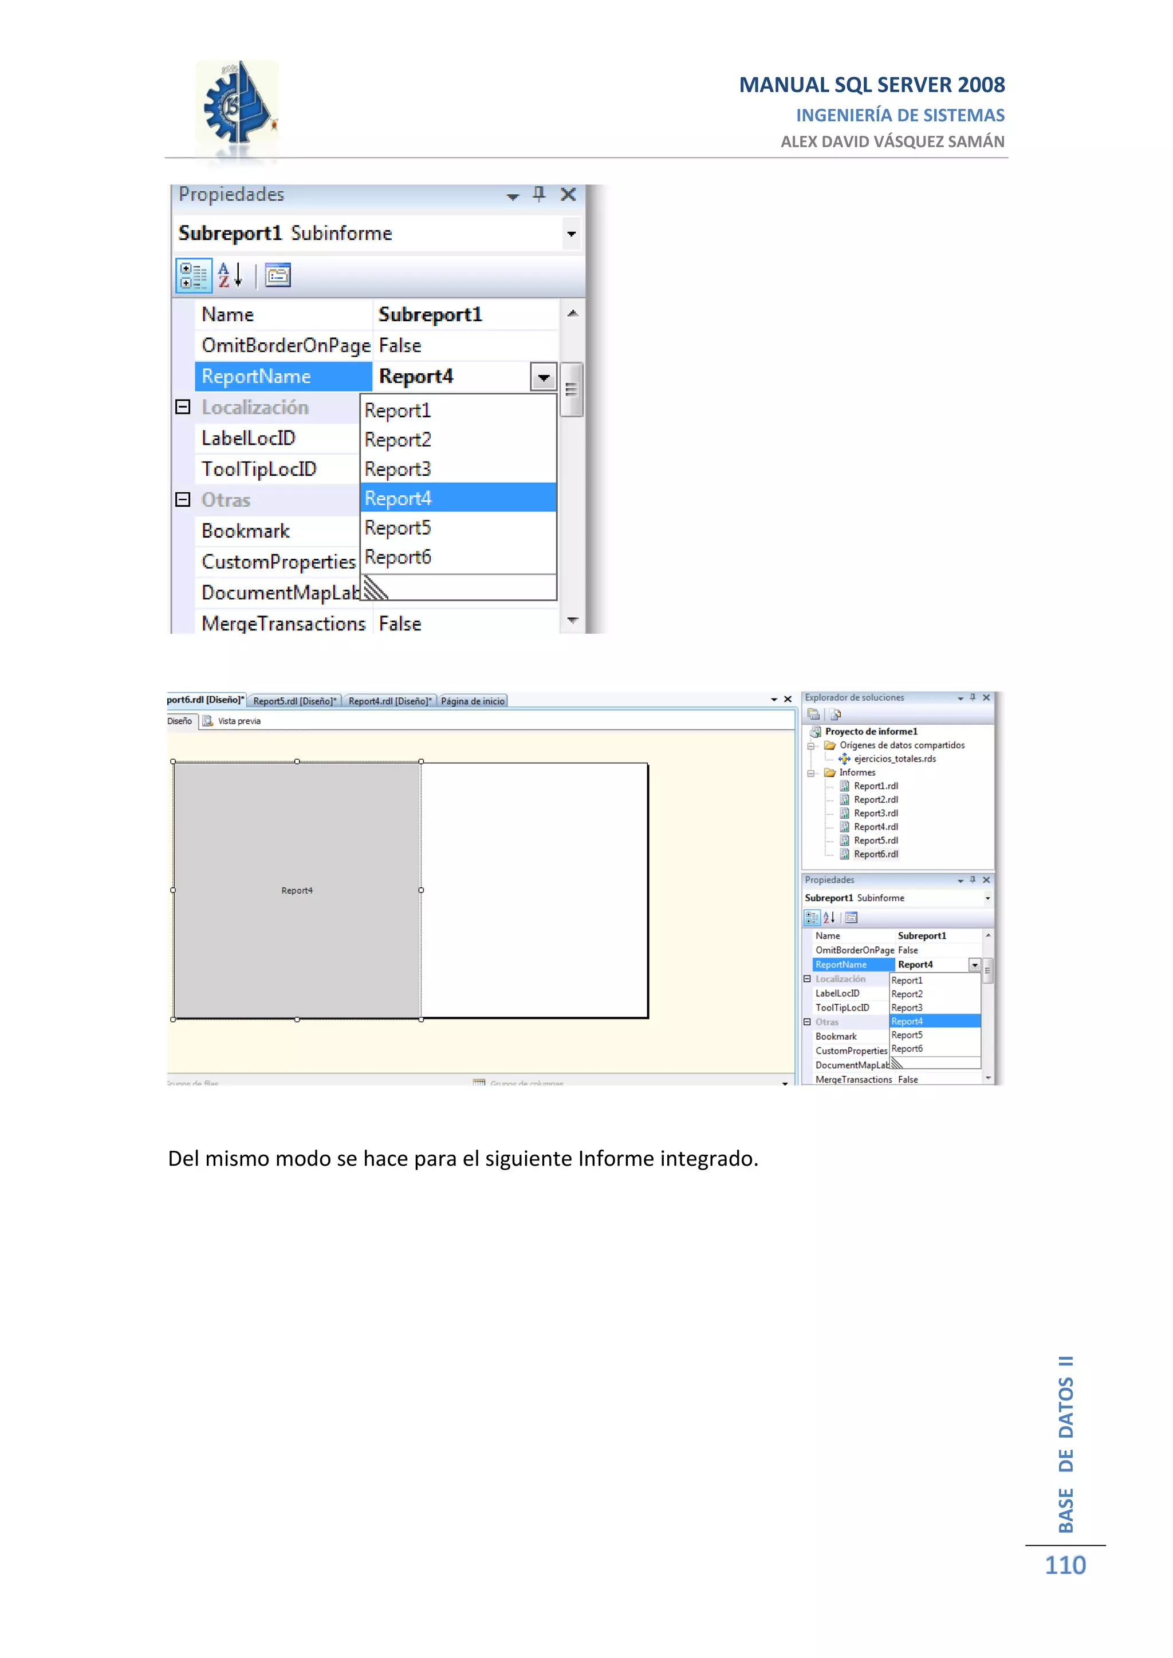
Task: Close the large Propiedades panel with X
Action: [568, 194]
